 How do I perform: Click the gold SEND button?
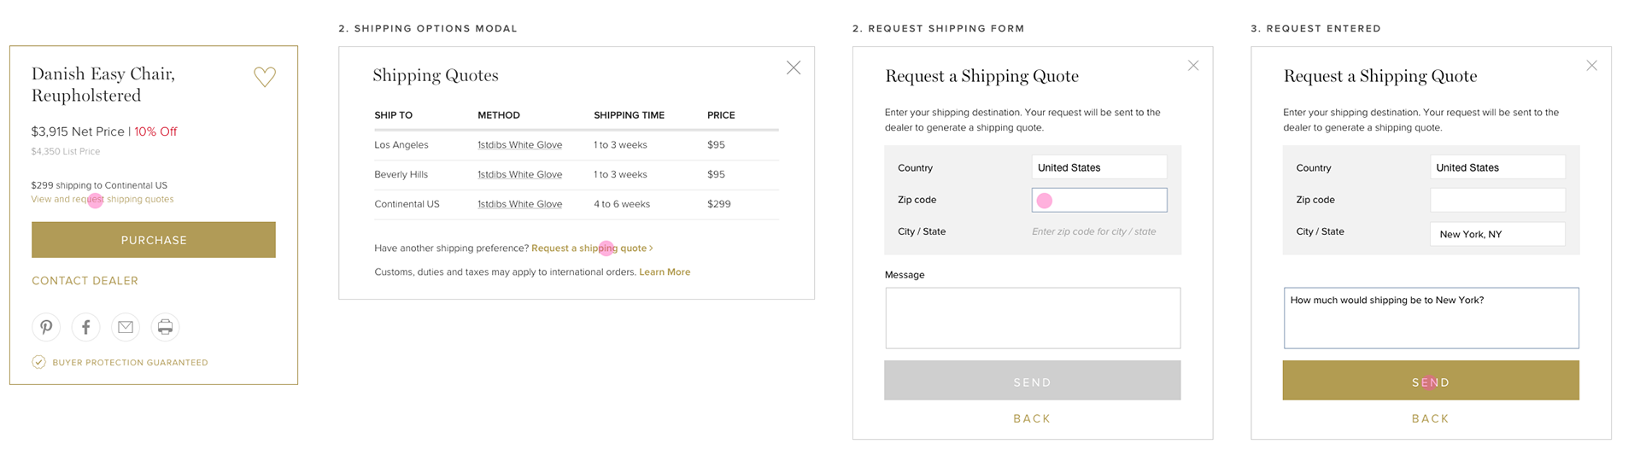pos(1431,381)
